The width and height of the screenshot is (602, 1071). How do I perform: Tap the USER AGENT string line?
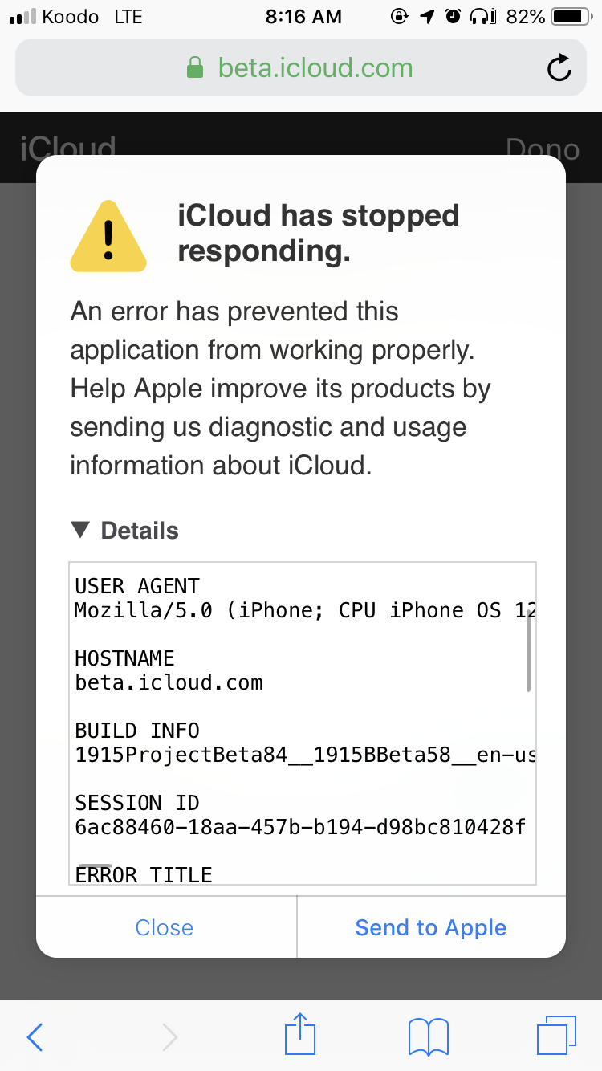point(305,610)
